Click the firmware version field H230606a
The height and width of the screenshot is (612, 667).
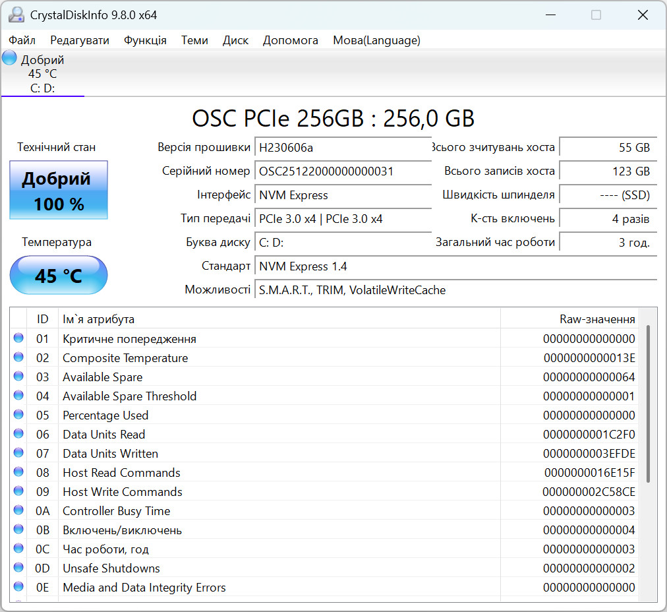343,148
